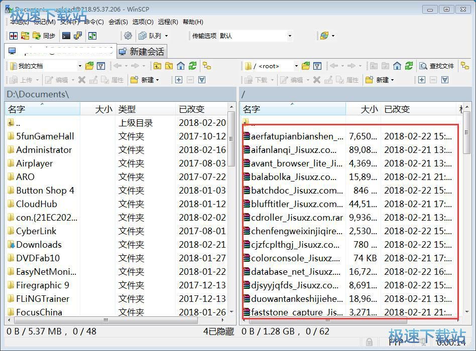Click local directory tree icon

[207, 66]
